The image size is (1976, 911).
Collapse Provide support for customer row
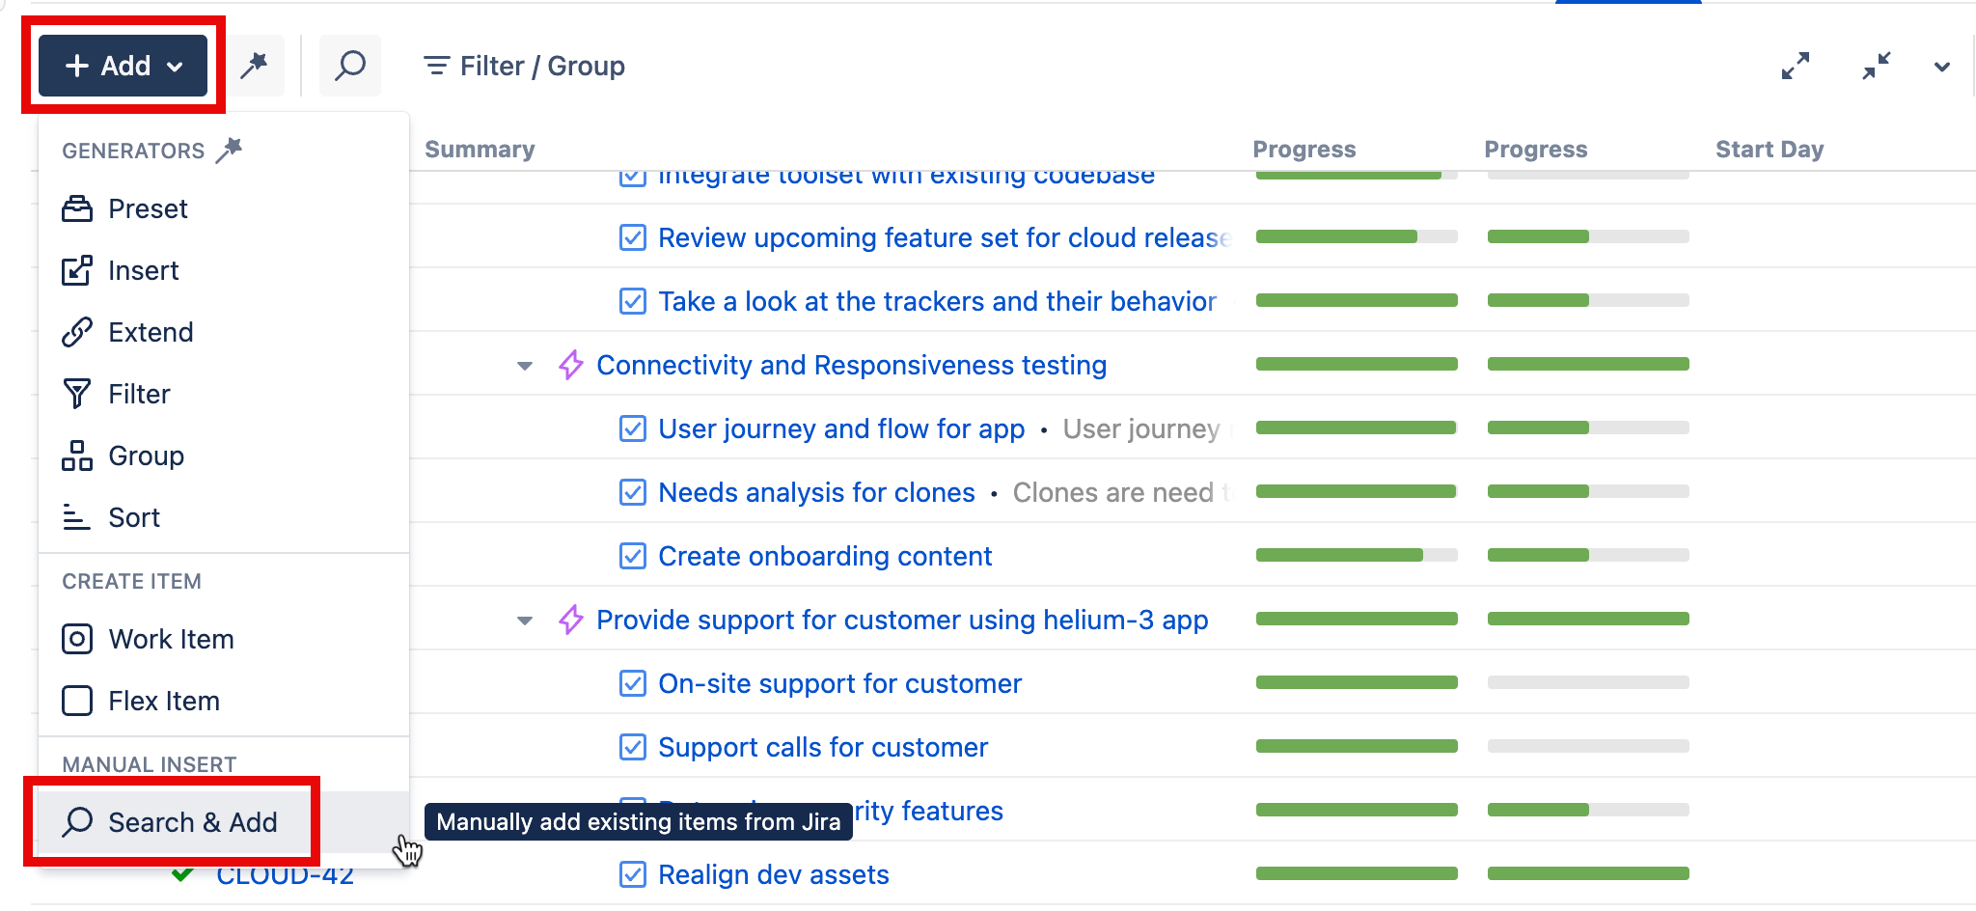[x=525, y=621]
